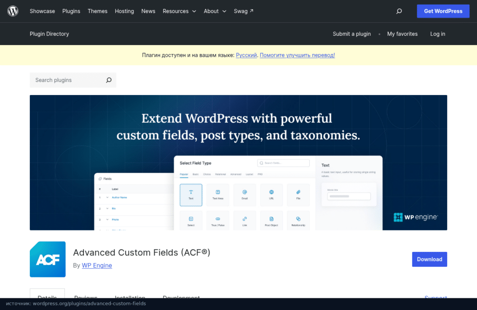Click Submit a plugin link
This screenshot has width=477, height=310.
click(x=352, y=34)
